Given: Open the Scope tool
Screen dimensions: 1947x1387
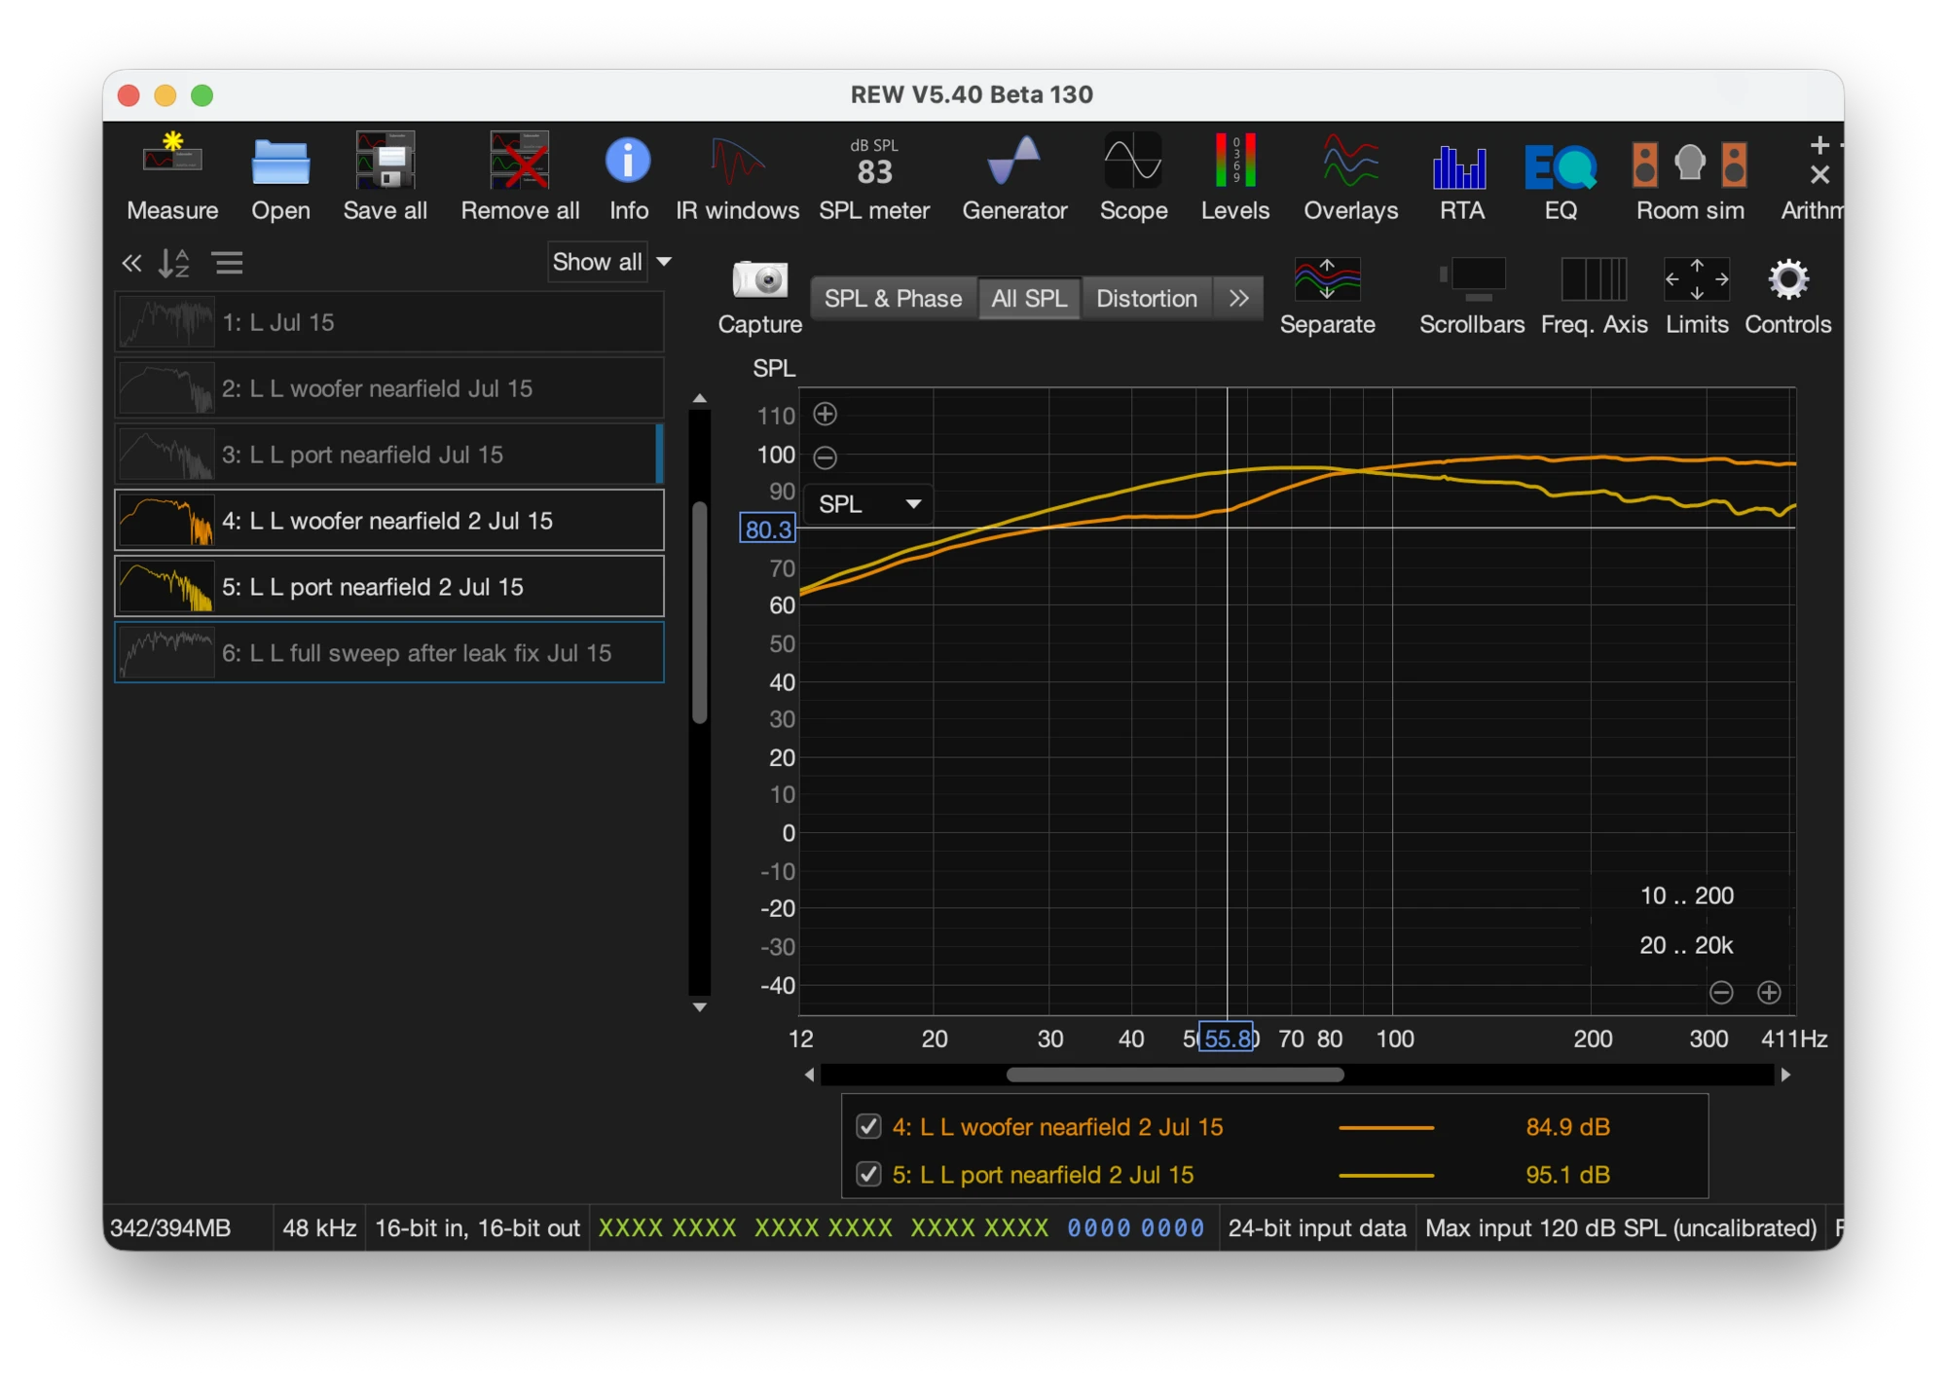Looking at the screenshot, I should (1133, 176).
